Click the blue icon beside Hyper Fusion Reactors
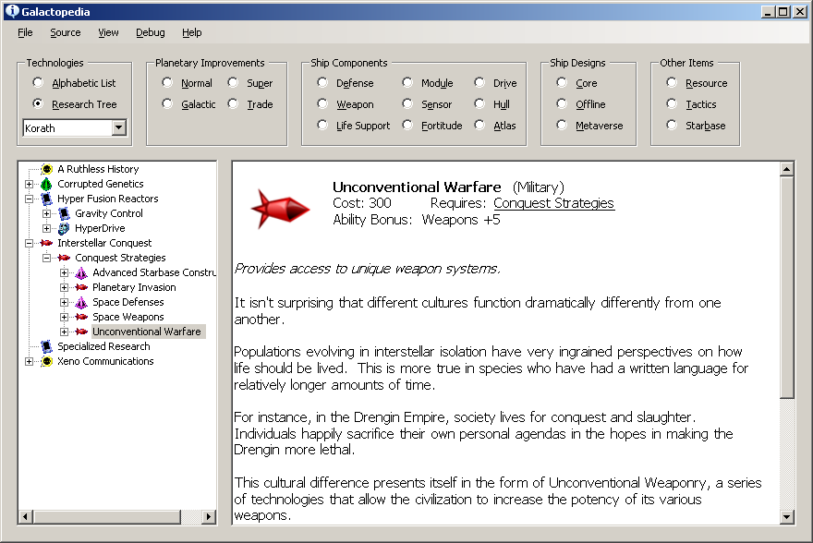Screen dimensions: 813x543 (x=47, y=199)
